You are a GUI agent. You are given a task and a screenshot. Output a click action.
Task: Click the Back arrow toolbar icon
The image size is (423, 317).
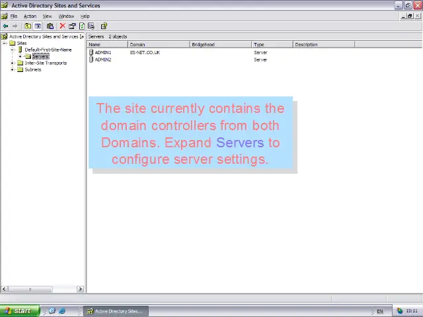pyautogui.click(x=5, y=26)
